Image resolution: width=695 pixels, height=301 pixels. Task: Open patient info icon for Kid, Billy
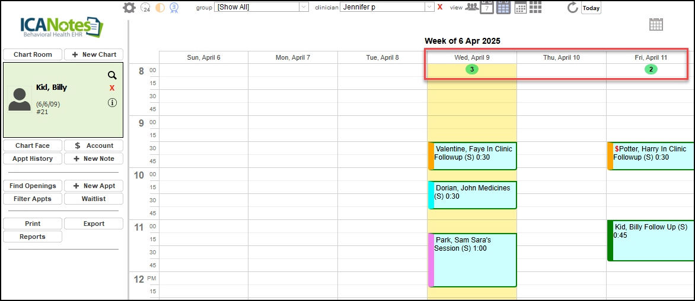(x=112, y=102)
